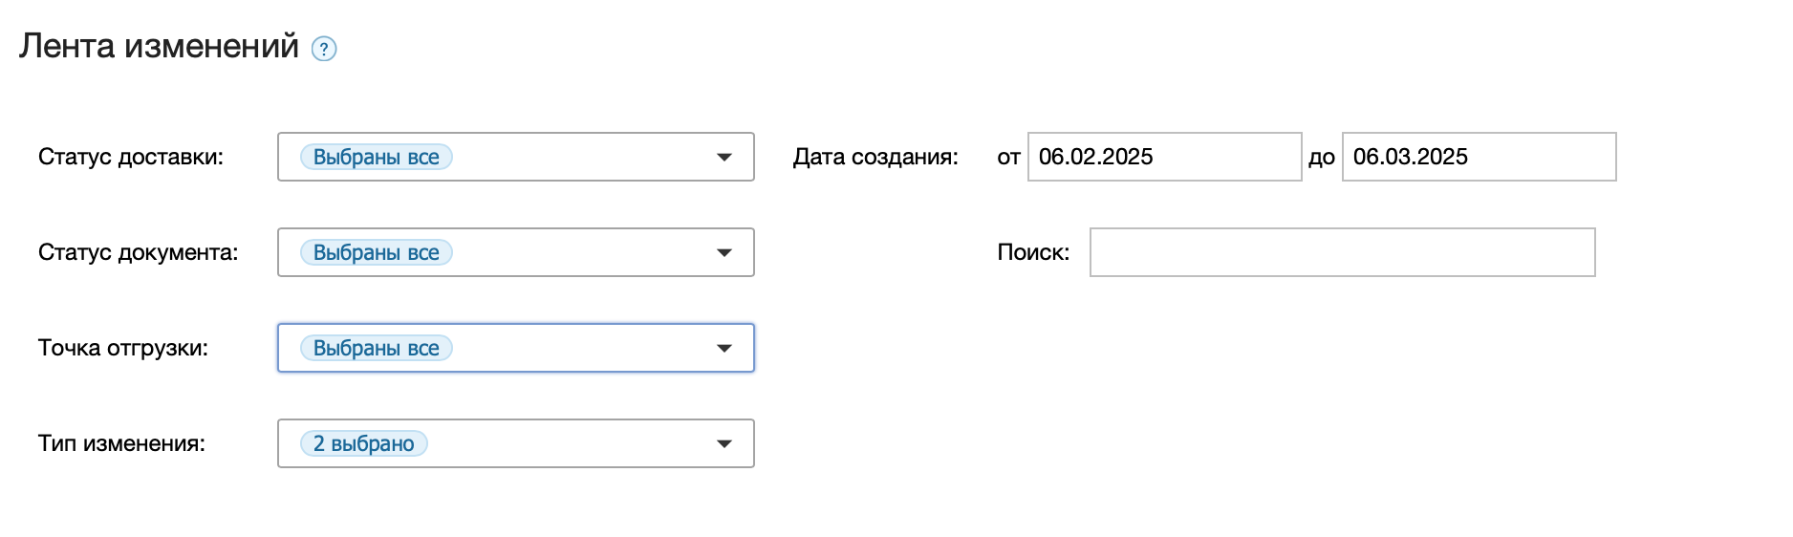Click the Статус доставки label
Image resolution: width=1793 pixels, height=537 pixels.
point(131,157)
